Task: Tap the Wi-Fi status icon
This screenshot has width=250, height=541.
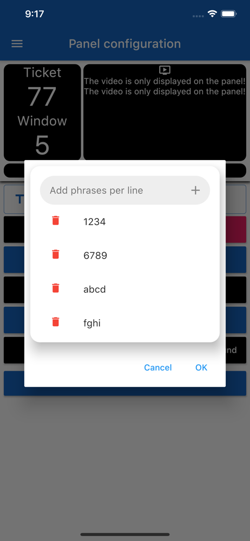Action: tap(212, 14)
